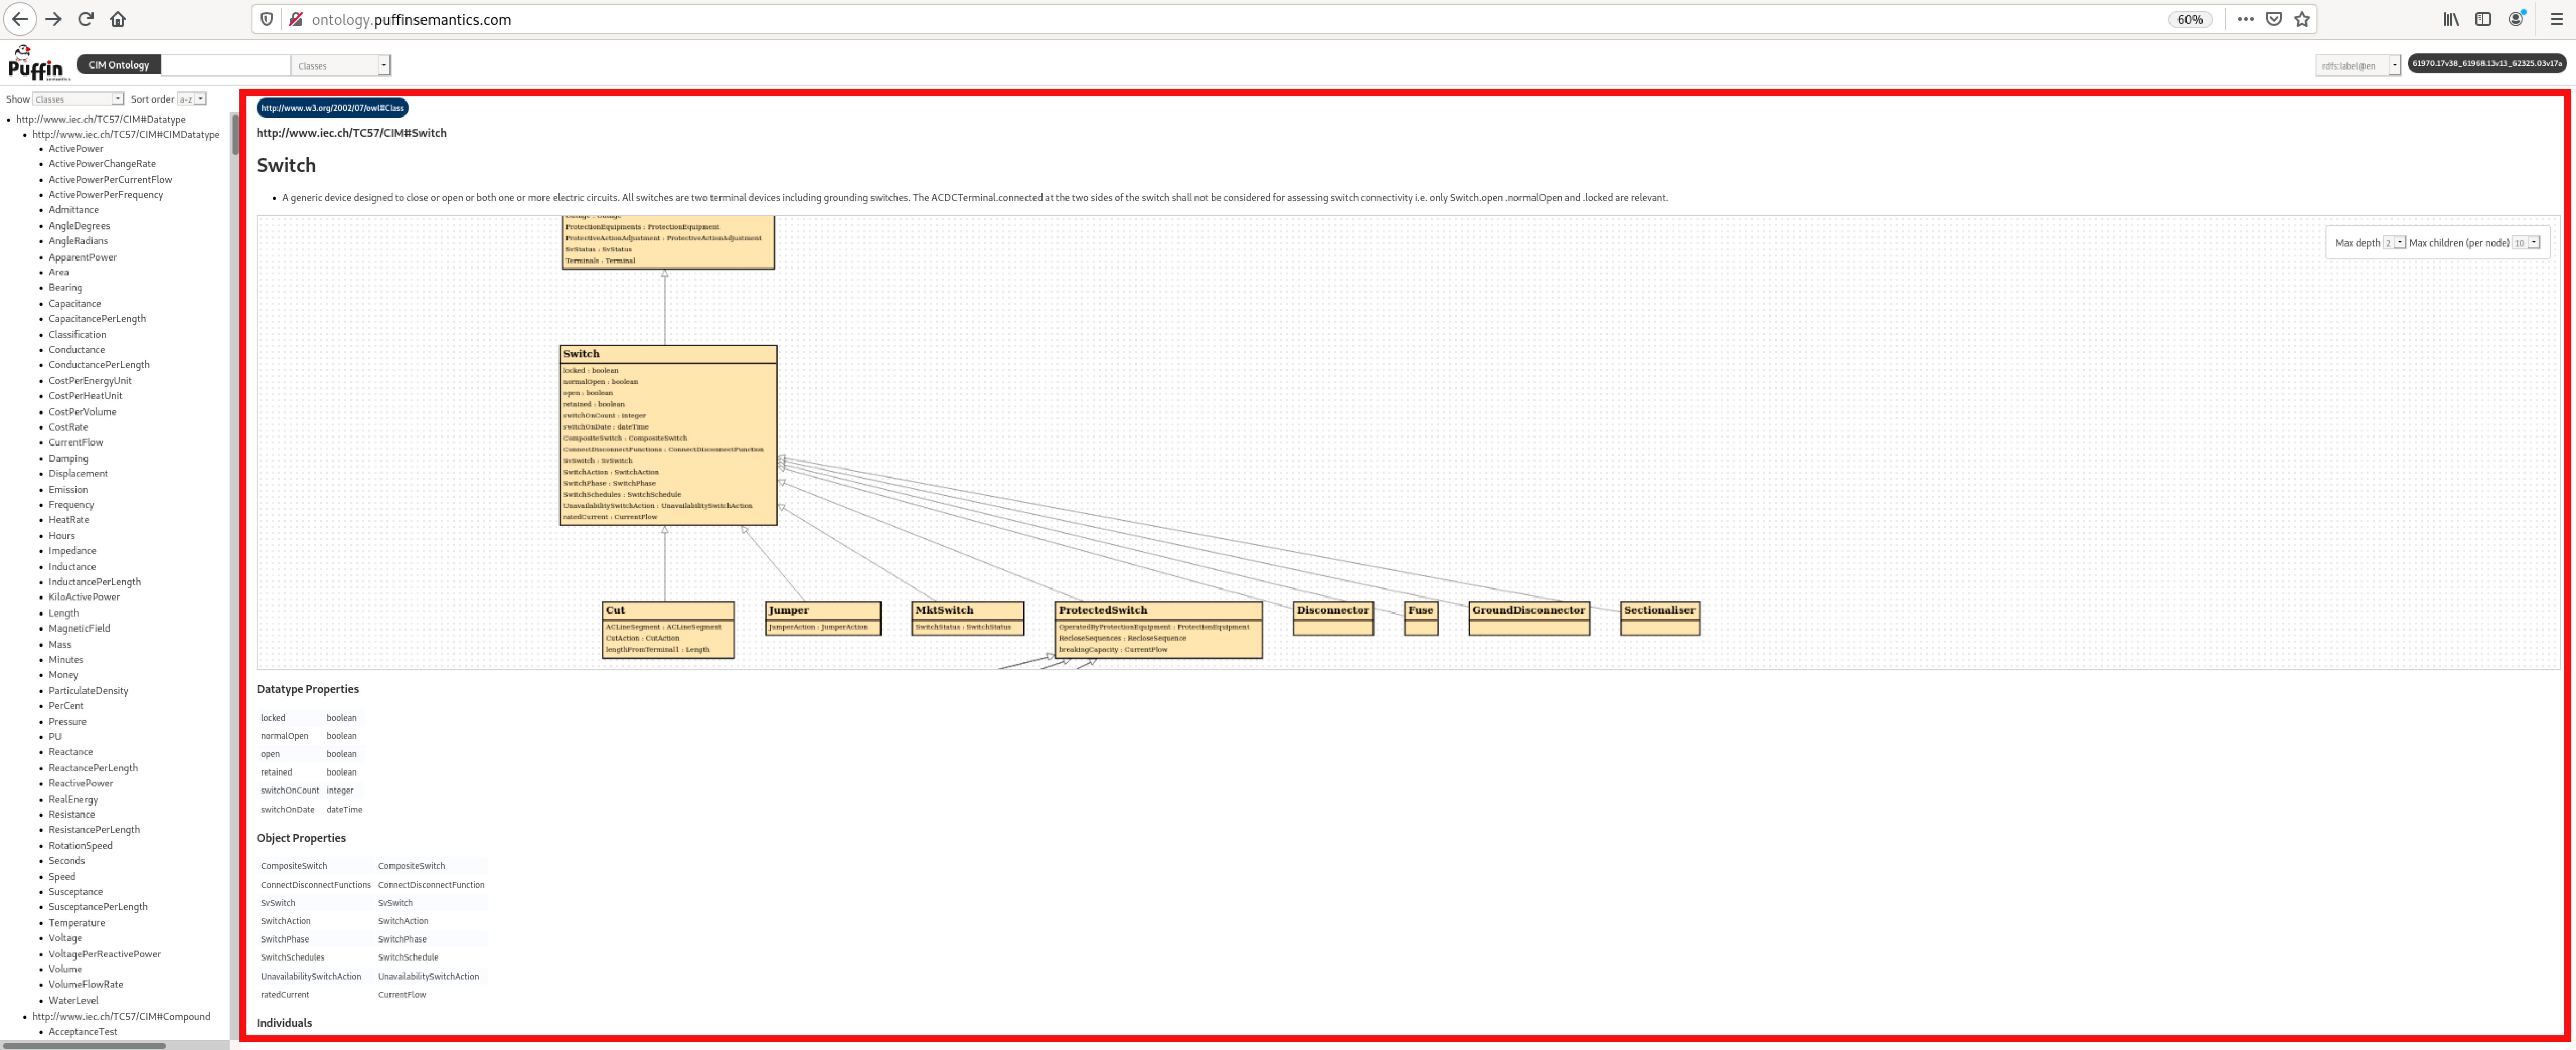
Task: Click the owl#Class type badge
Action: tap(332, 108)
